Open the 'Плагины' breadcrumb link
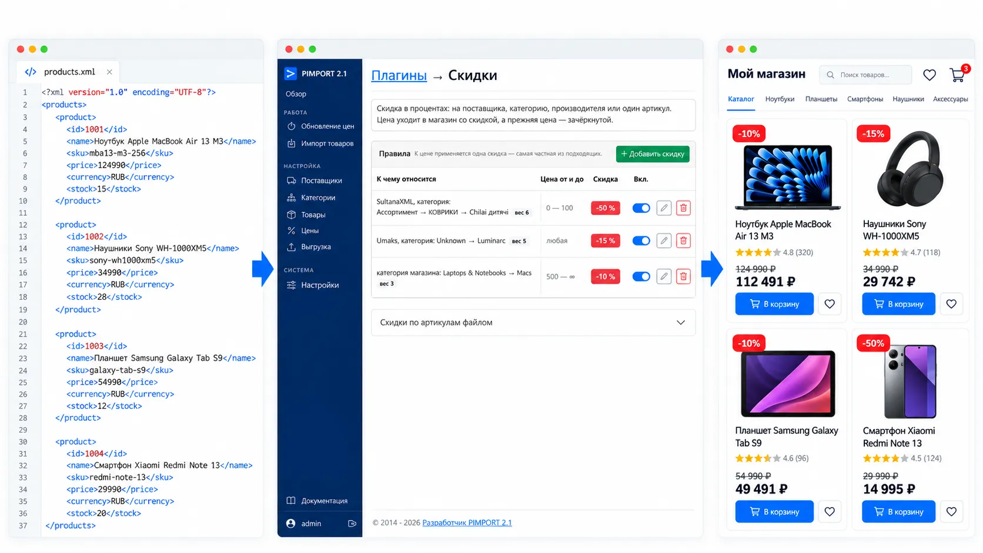The width and height of the screenshot is (983, 553). [399, 75]
